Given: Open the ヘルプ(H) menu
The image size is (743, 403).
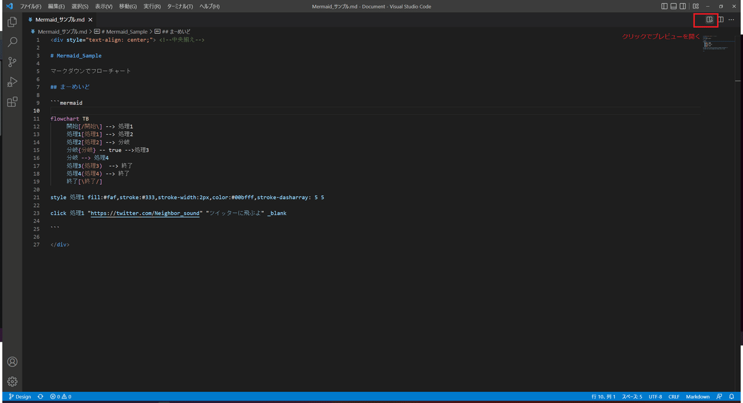Looking at the screenshot, I should tap(209, 6).
